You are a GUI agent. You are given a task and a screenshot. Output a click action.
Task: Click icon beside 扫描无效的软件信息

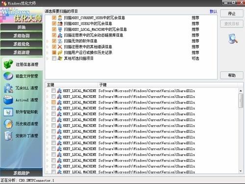[60, 41]
